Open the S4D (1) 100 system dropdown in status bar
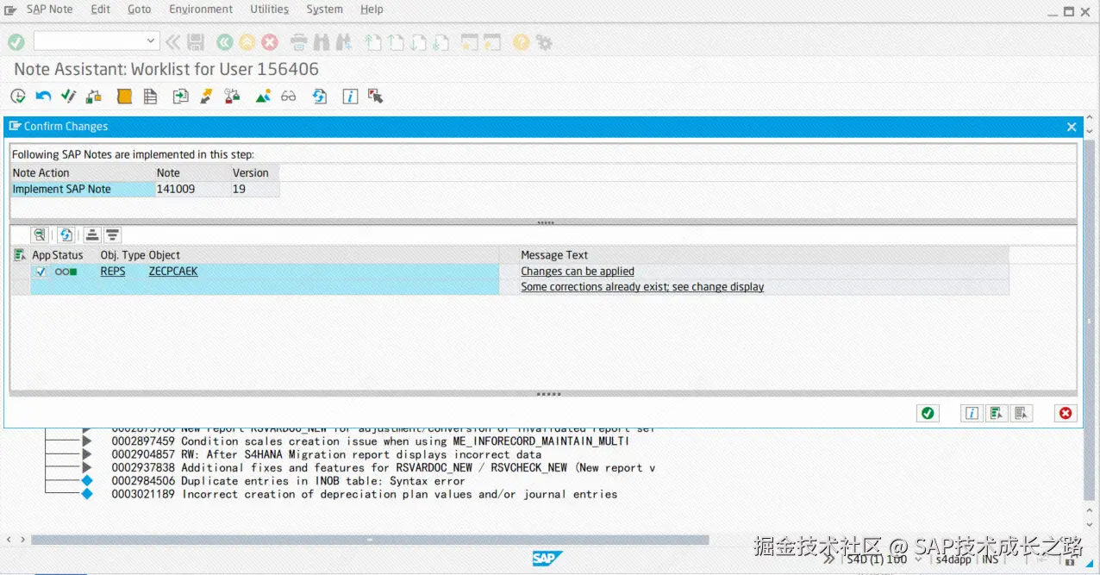This screenshot has width=1100, height=575. click(x=918, y=559)
